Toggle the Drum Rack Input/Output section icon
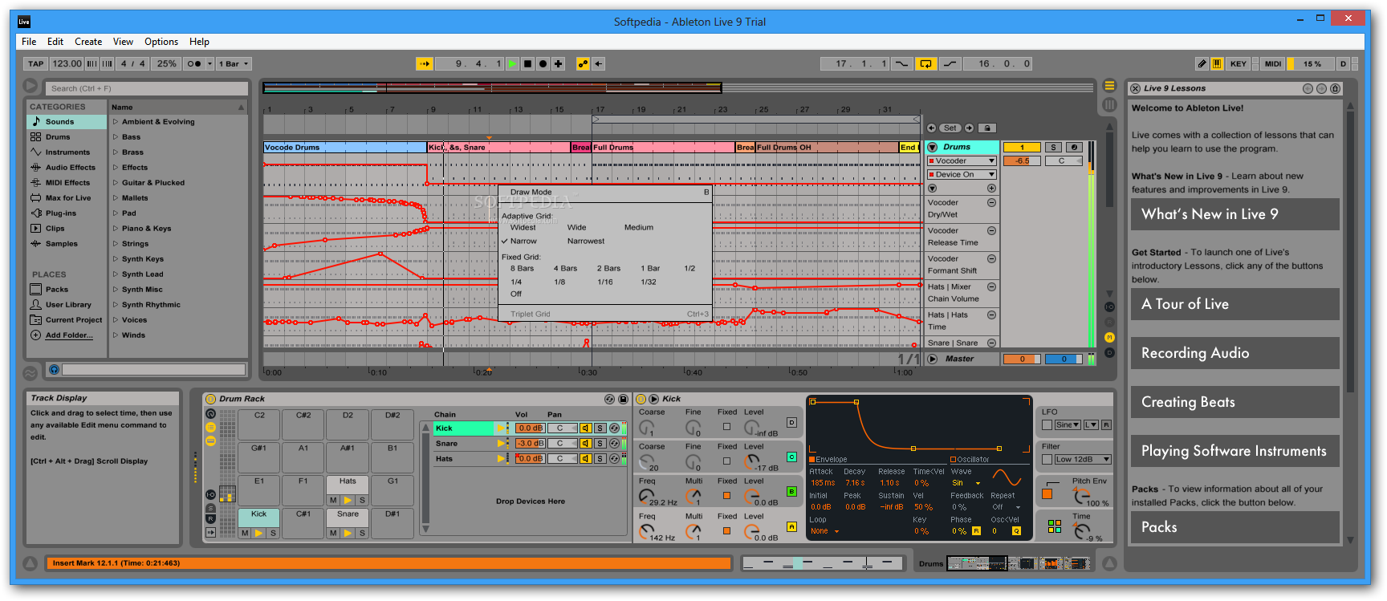Viewport: 1387px width, 601px height. (211, 494)
